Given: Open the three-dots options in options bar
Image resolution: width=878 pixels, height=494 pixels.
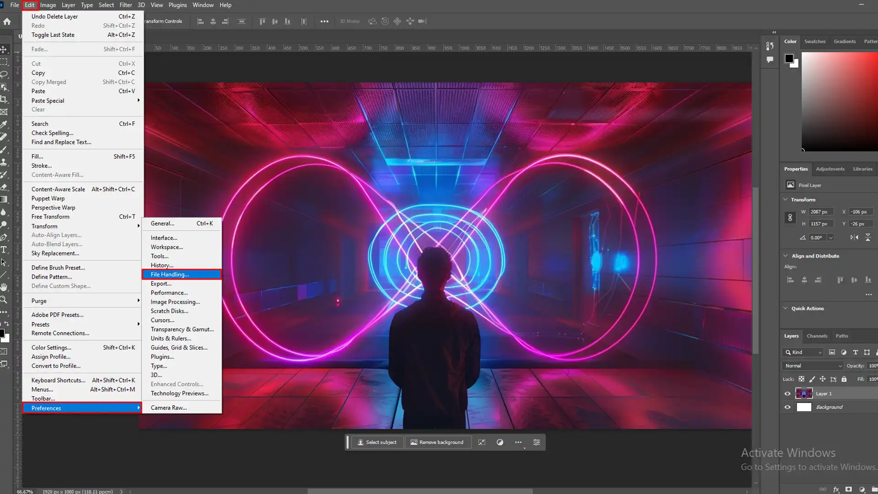Looking at the screenshot, I should [324, 21].
